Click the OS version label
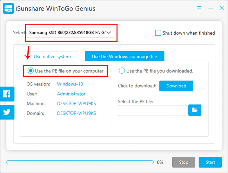This screenshot has height=173, width=228. coord(38,84)
